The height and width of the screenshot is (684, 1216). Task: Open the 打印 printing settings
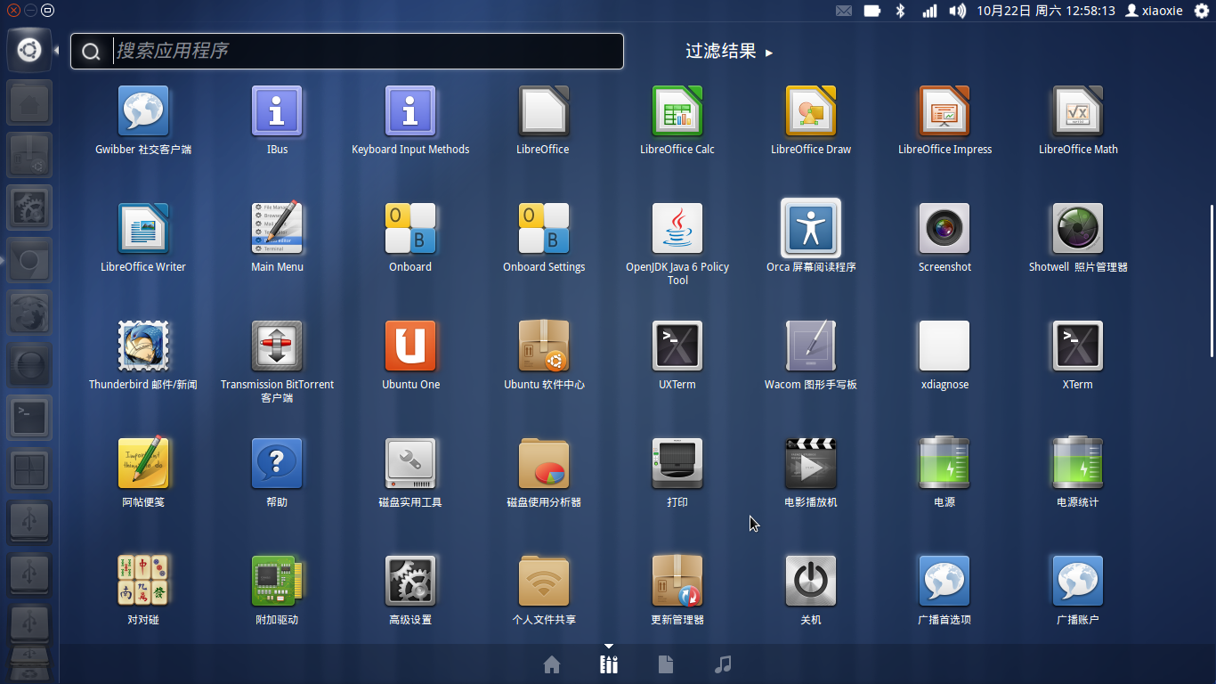[677, 464]
